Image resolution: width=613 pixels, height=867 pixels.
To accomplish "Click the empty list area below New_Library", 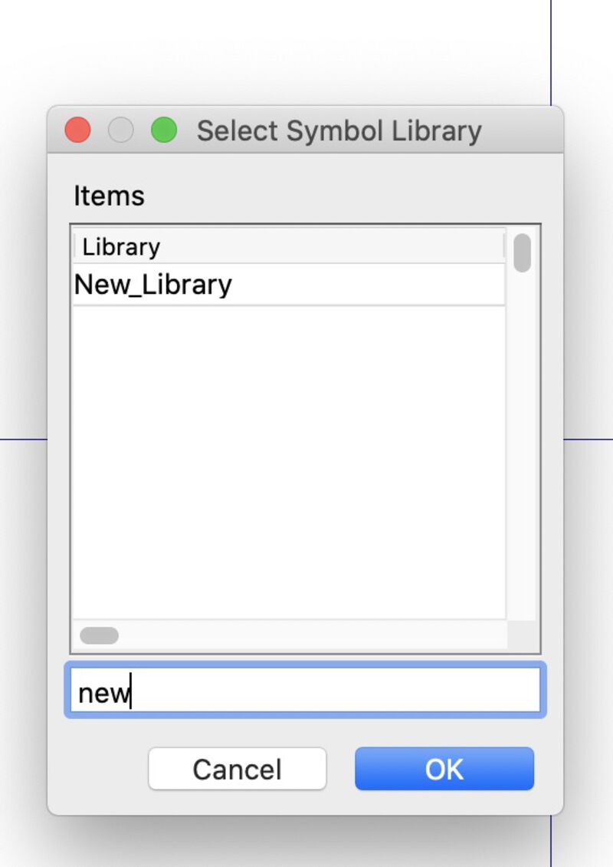I will 288,460.
